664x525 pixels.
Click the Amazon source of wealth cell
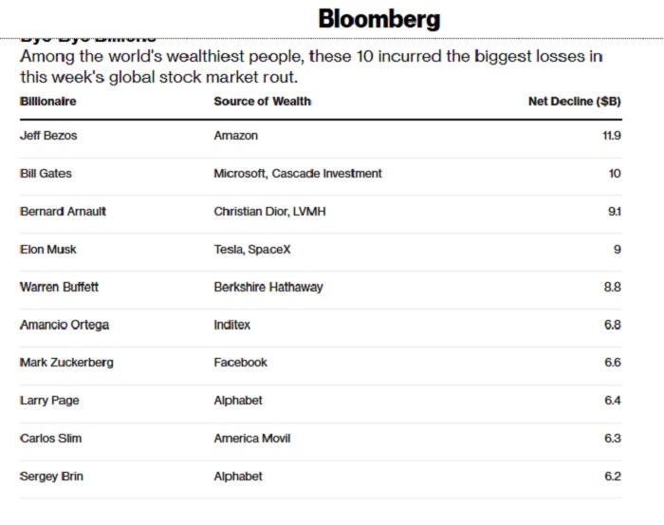coord(235,136)
